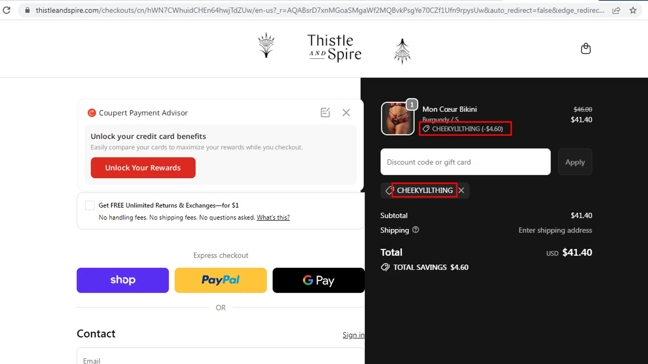The height and width of the screenshot is (364, 648).
Task: Click Unlock Your Rewards button
Action: click(x=143, y=168)
